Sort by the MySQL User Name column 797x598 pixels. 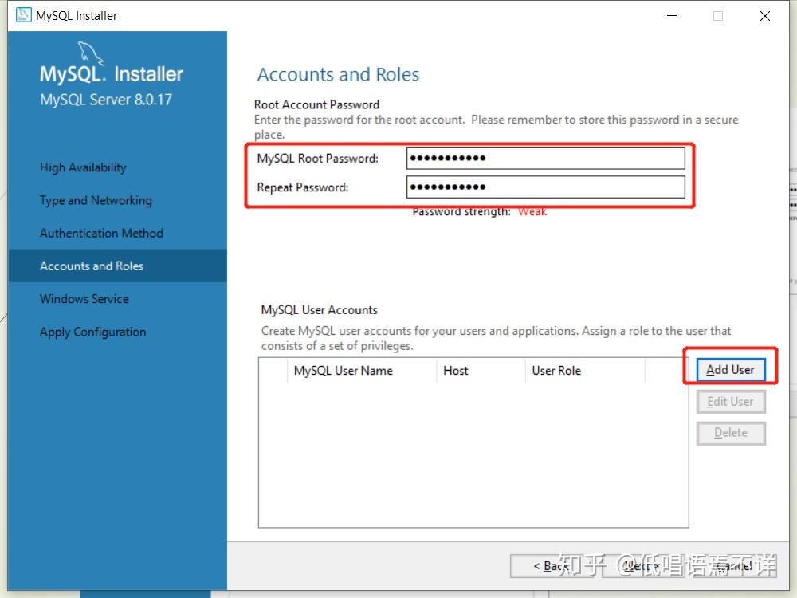click(x=344, y=371)
